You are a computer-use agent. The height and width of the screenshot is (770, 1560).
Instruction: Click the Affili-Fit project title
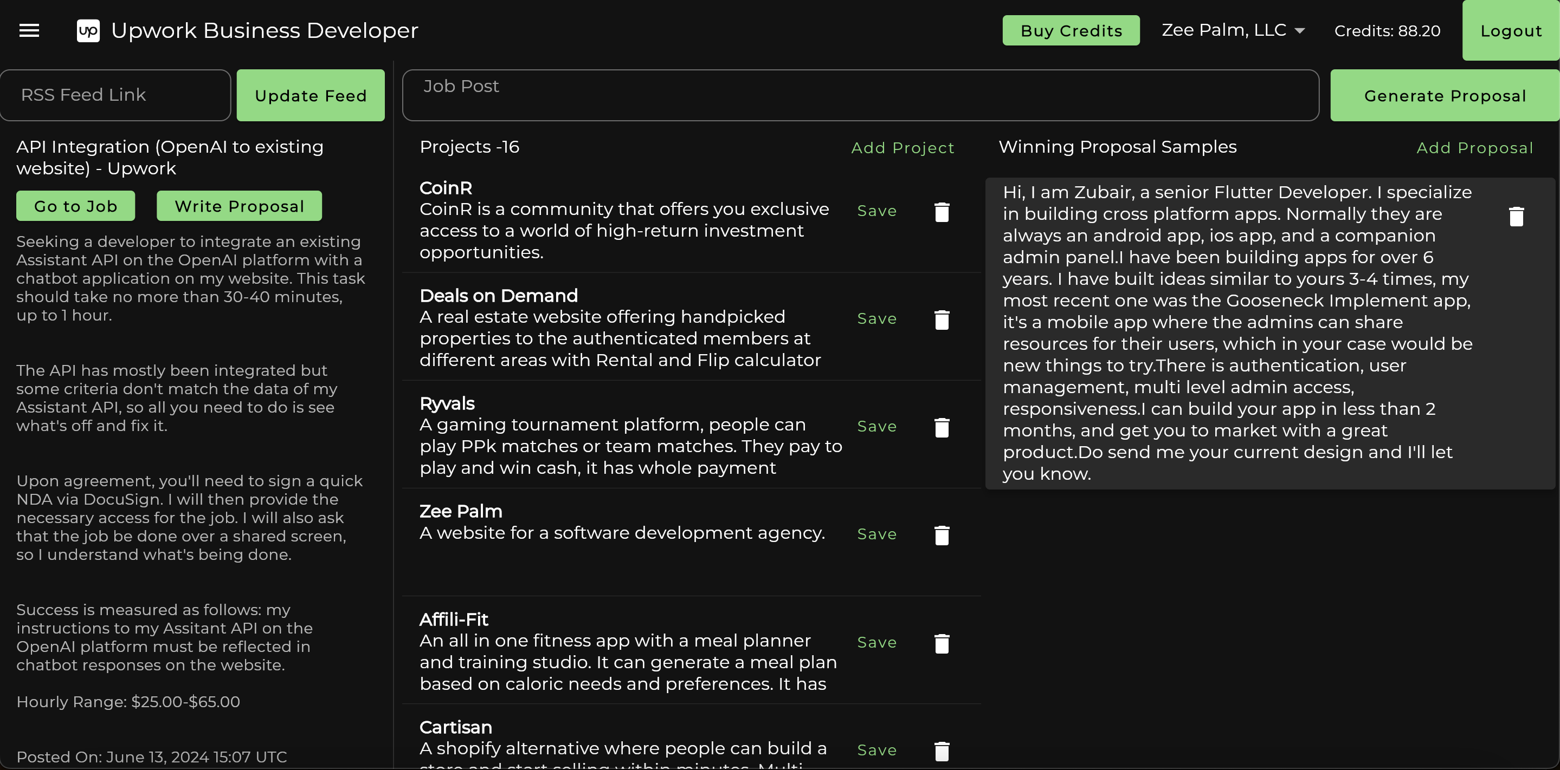454,619
